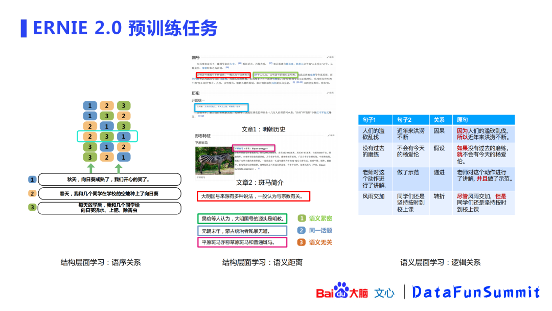This screenshot has width=552, height=311.
Task: Select the permutation row 3 2 1
Action: 107,157
